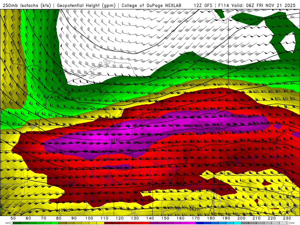This screenshot has width=300, height=225.
Task: Click the 210 knot color scale label
Action: pos(256,218)
